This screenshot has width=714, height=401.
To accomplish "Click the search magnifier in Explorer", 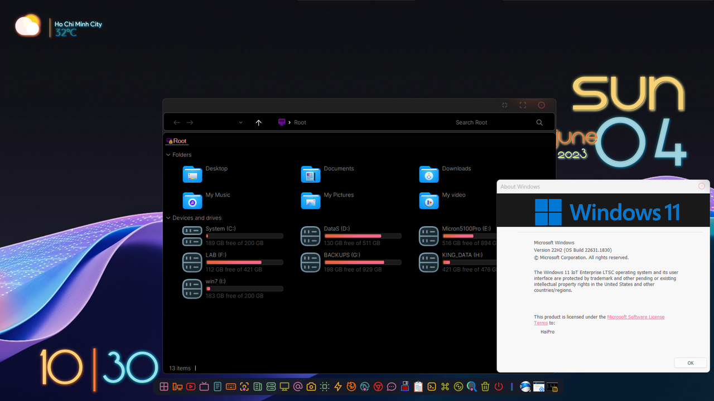I will pos(539,123).
